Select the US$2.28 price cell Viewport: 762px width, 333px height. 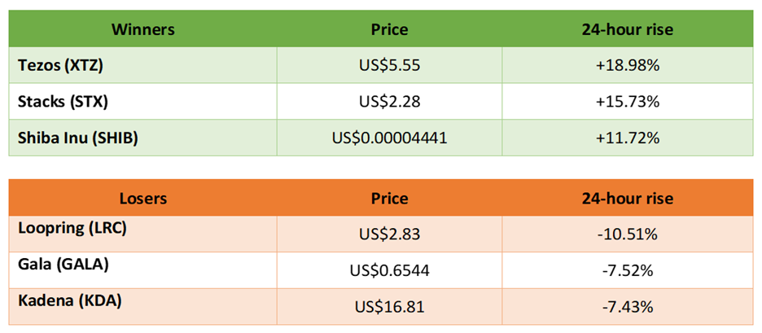(x=389, y=102)
